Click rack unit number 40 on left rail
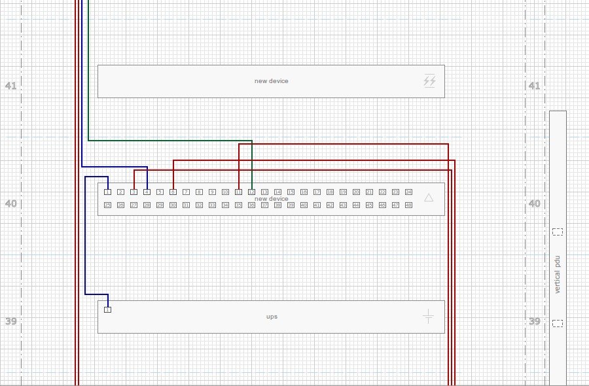The image size is (589, 386). pos(11,203)
